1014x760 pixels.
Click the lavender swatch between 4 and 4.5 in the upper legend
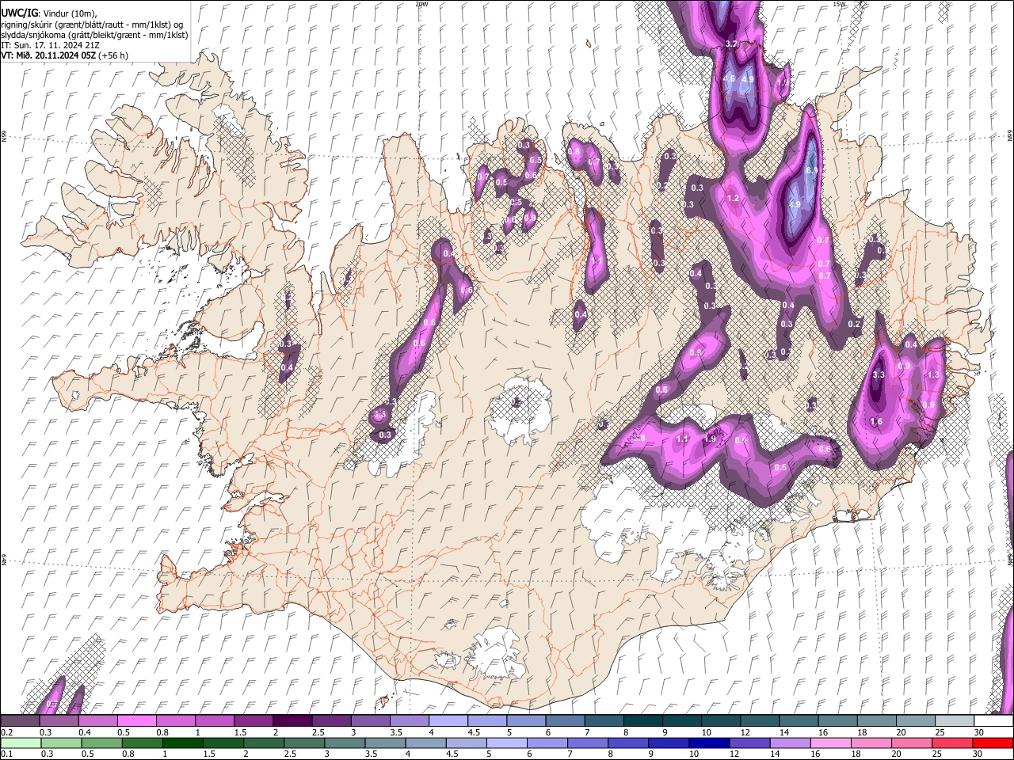pos(448,721)
